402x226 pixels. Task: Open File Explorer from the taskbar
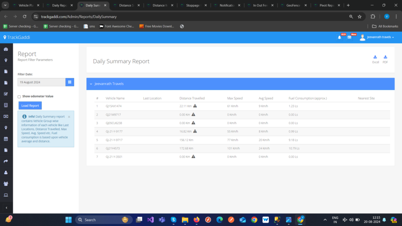(x=185, y=220)
